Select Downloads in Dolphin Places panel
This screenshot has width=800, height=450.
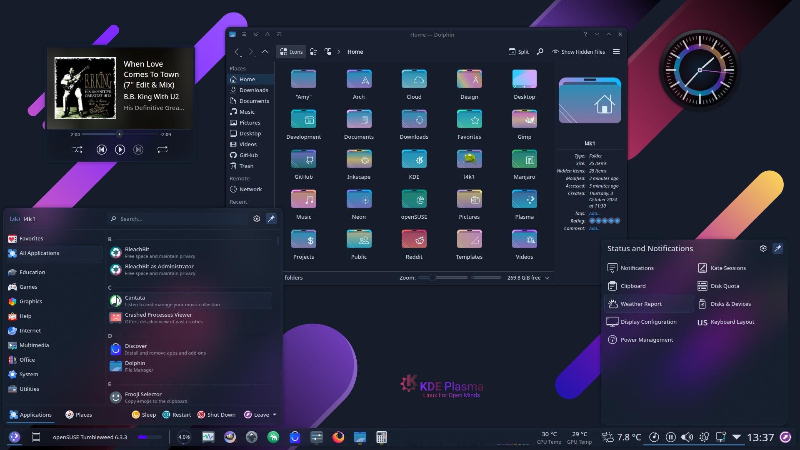coord(250,90)
